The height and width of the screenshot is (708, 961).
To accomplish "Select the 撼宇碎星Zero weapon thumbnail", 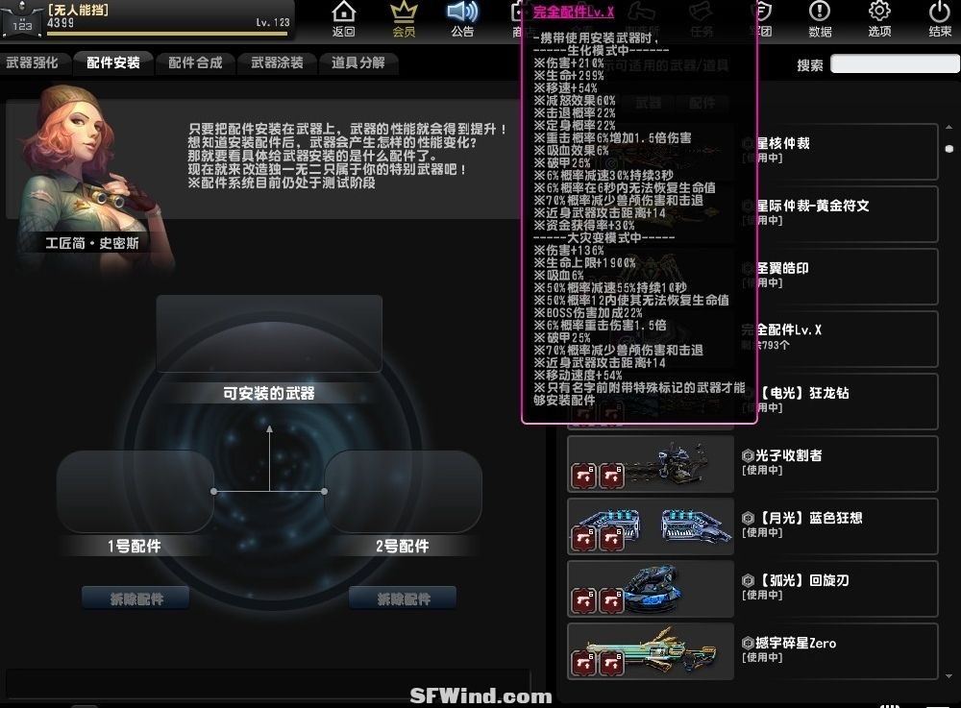I will tap(651, 651).
